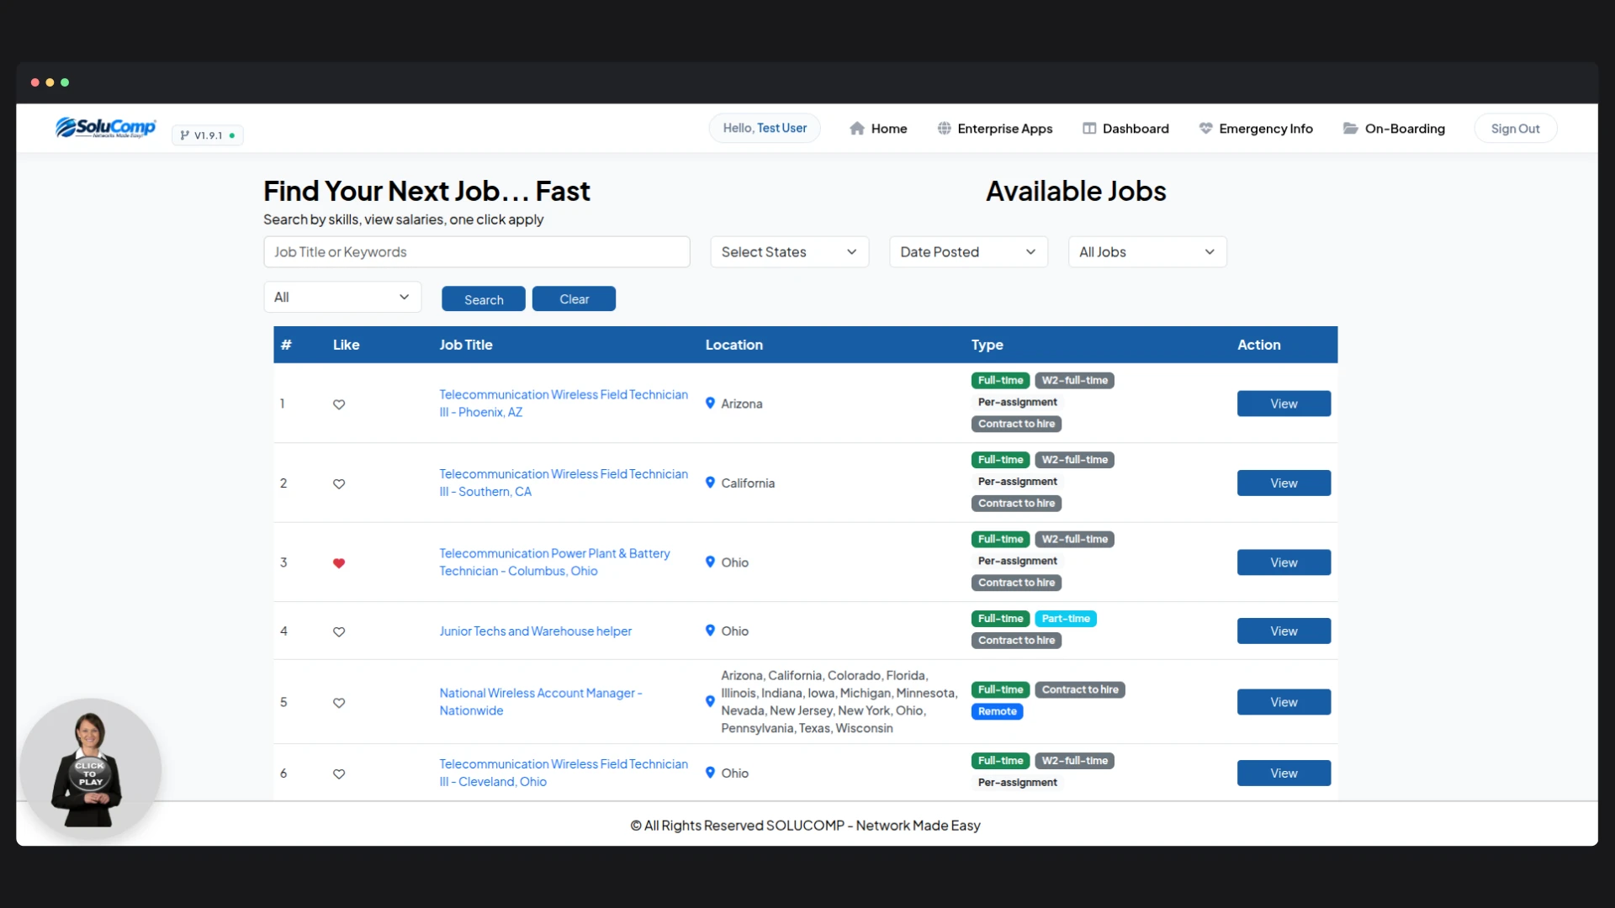1615x908 pixels.
Task: Like the Junior Techs and Warehouse helper job
Action: [x=339, y=631]
